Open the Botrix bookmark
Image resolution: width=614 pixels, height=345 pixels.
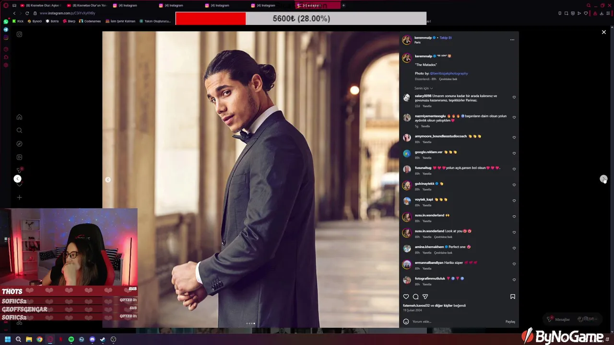tap(52, 21)
